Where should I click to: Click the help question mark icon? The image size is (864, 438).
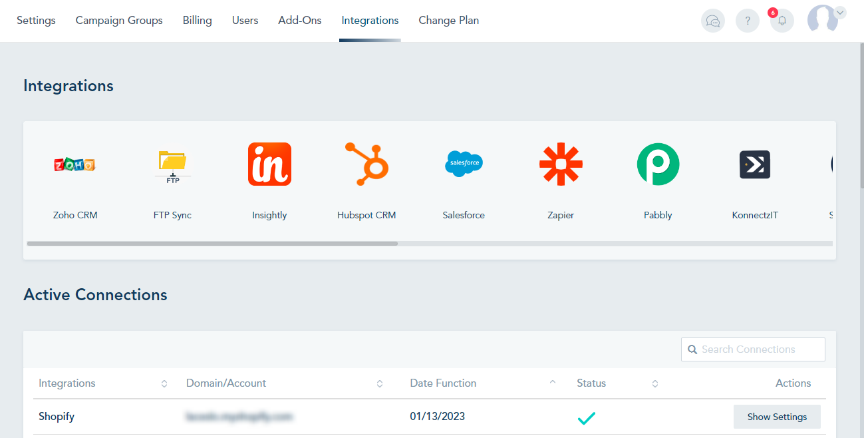click(x=748, y=21)
